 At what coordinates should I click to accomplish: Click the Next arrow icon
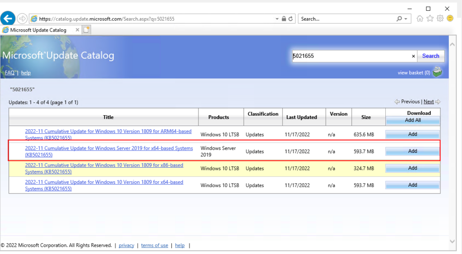pos(438,102)
